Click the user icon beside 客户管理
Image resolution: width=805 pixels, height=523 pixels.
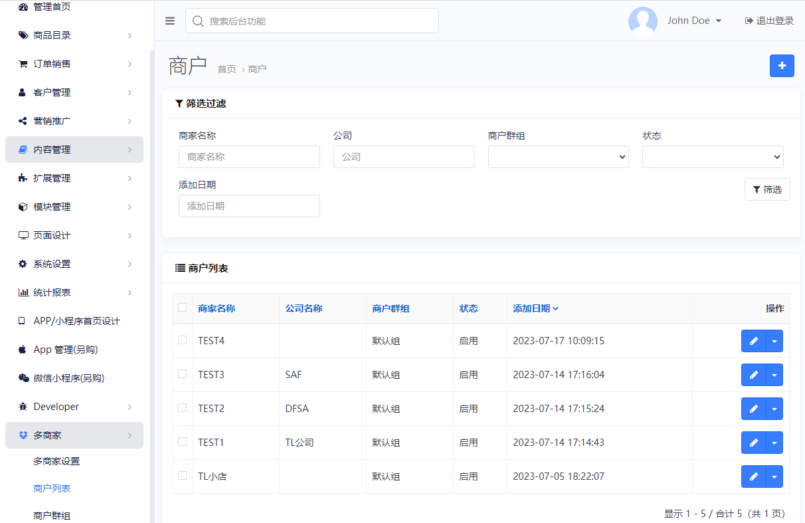(23, 92)
